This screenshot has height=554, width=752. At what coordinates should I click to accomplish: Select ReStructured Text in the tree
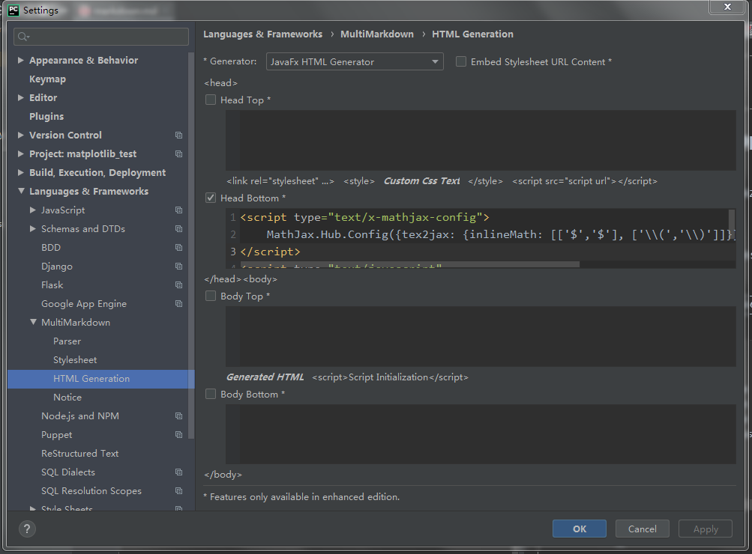click(x=79, y=453)
